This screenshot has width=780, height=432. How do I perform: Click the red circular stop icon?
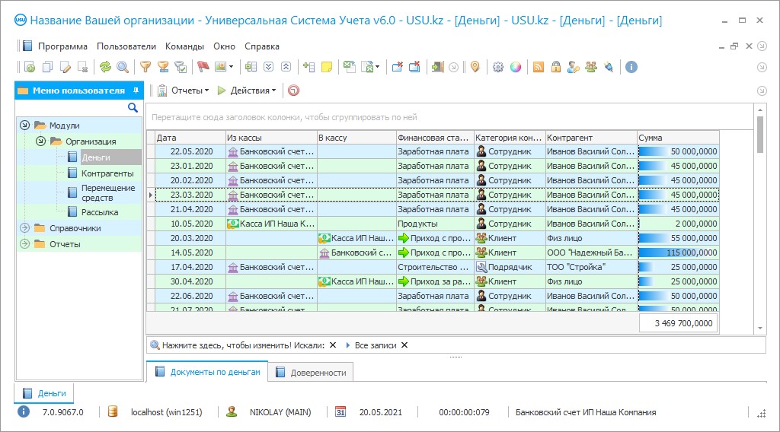[294, 91]
